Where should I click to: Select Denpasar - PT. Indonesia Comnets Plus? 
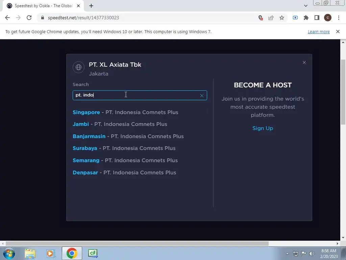pyautogui.click(x=124, y=172)
